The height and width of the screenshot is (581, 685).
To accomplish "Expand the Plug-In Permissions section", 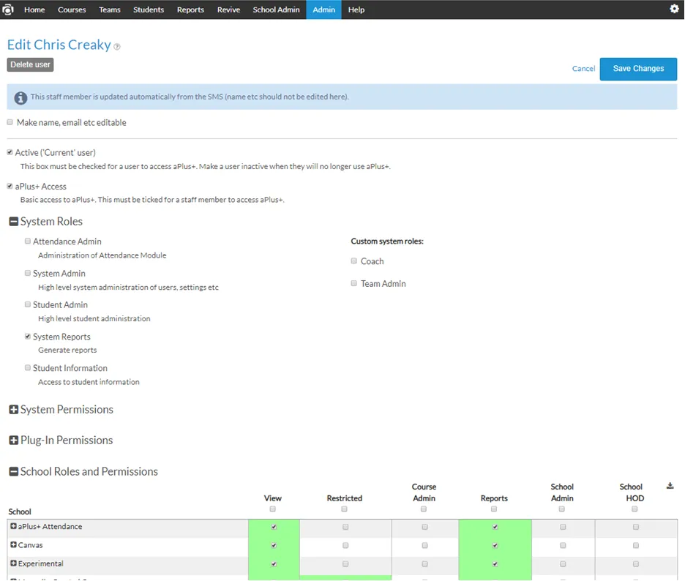I will pos(14,440).
